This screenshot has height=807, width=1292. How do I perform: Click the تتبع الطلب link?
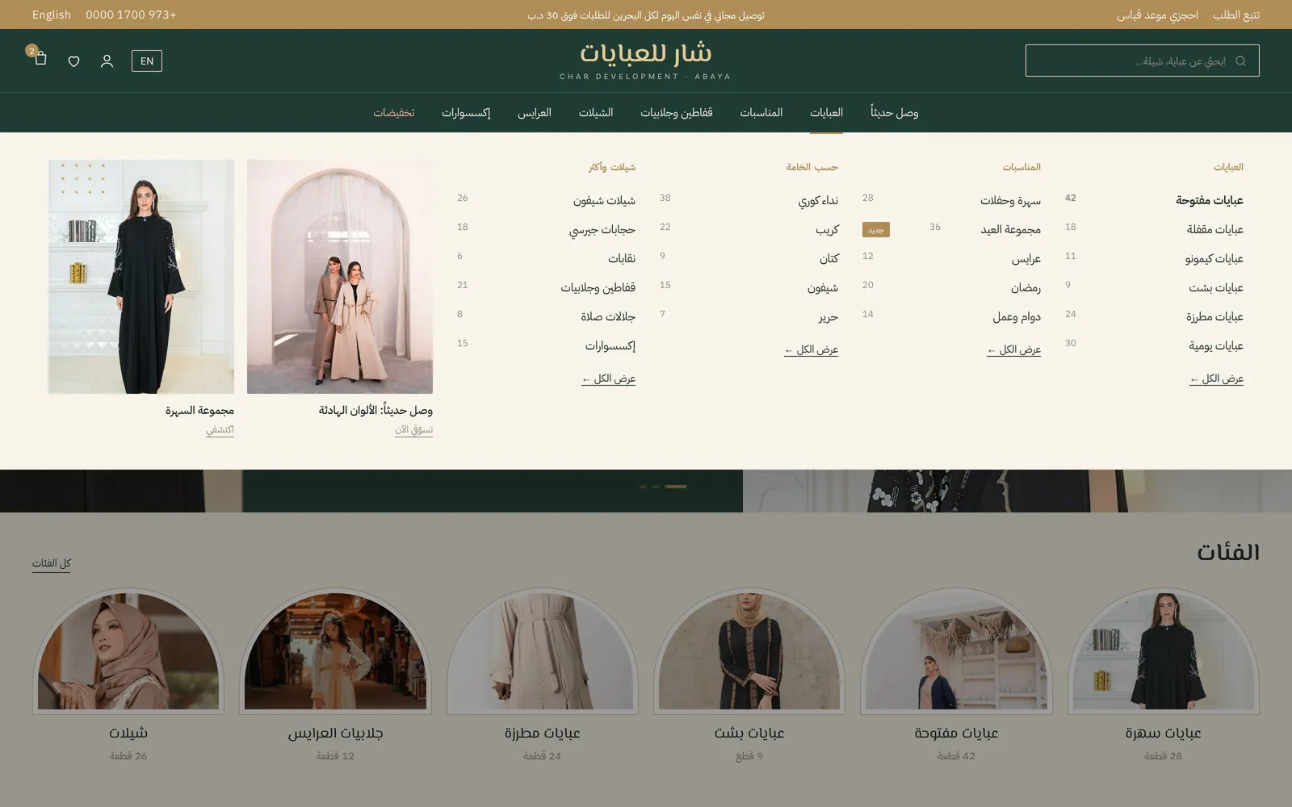(1235, 15)
